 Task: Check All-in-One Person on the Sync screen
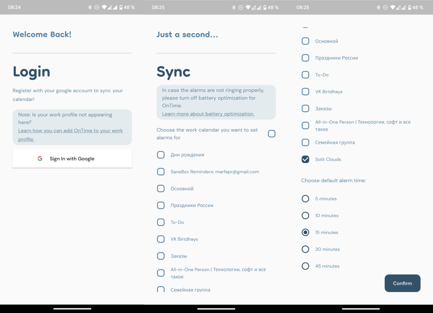tap(161, 273)
